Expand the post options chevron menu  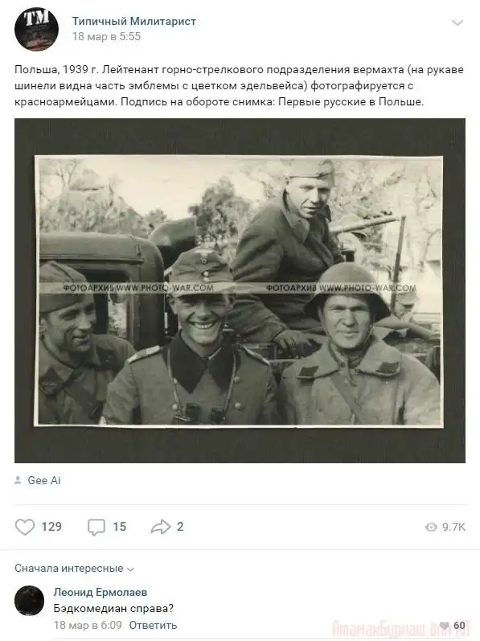tap(457, 23)
